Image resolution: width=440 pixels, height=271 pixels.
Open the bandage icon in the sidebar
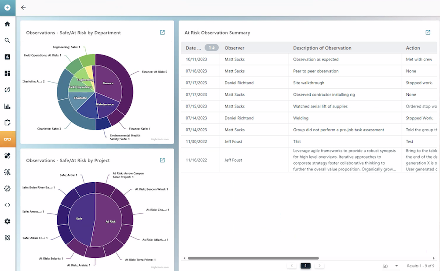pos(7,155)
